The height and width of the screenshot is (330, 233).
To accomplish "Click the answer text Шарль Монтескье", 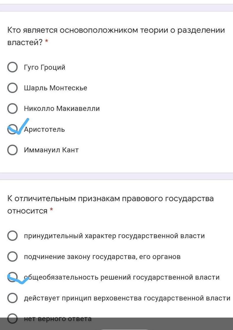I will [x=56, y=88].
